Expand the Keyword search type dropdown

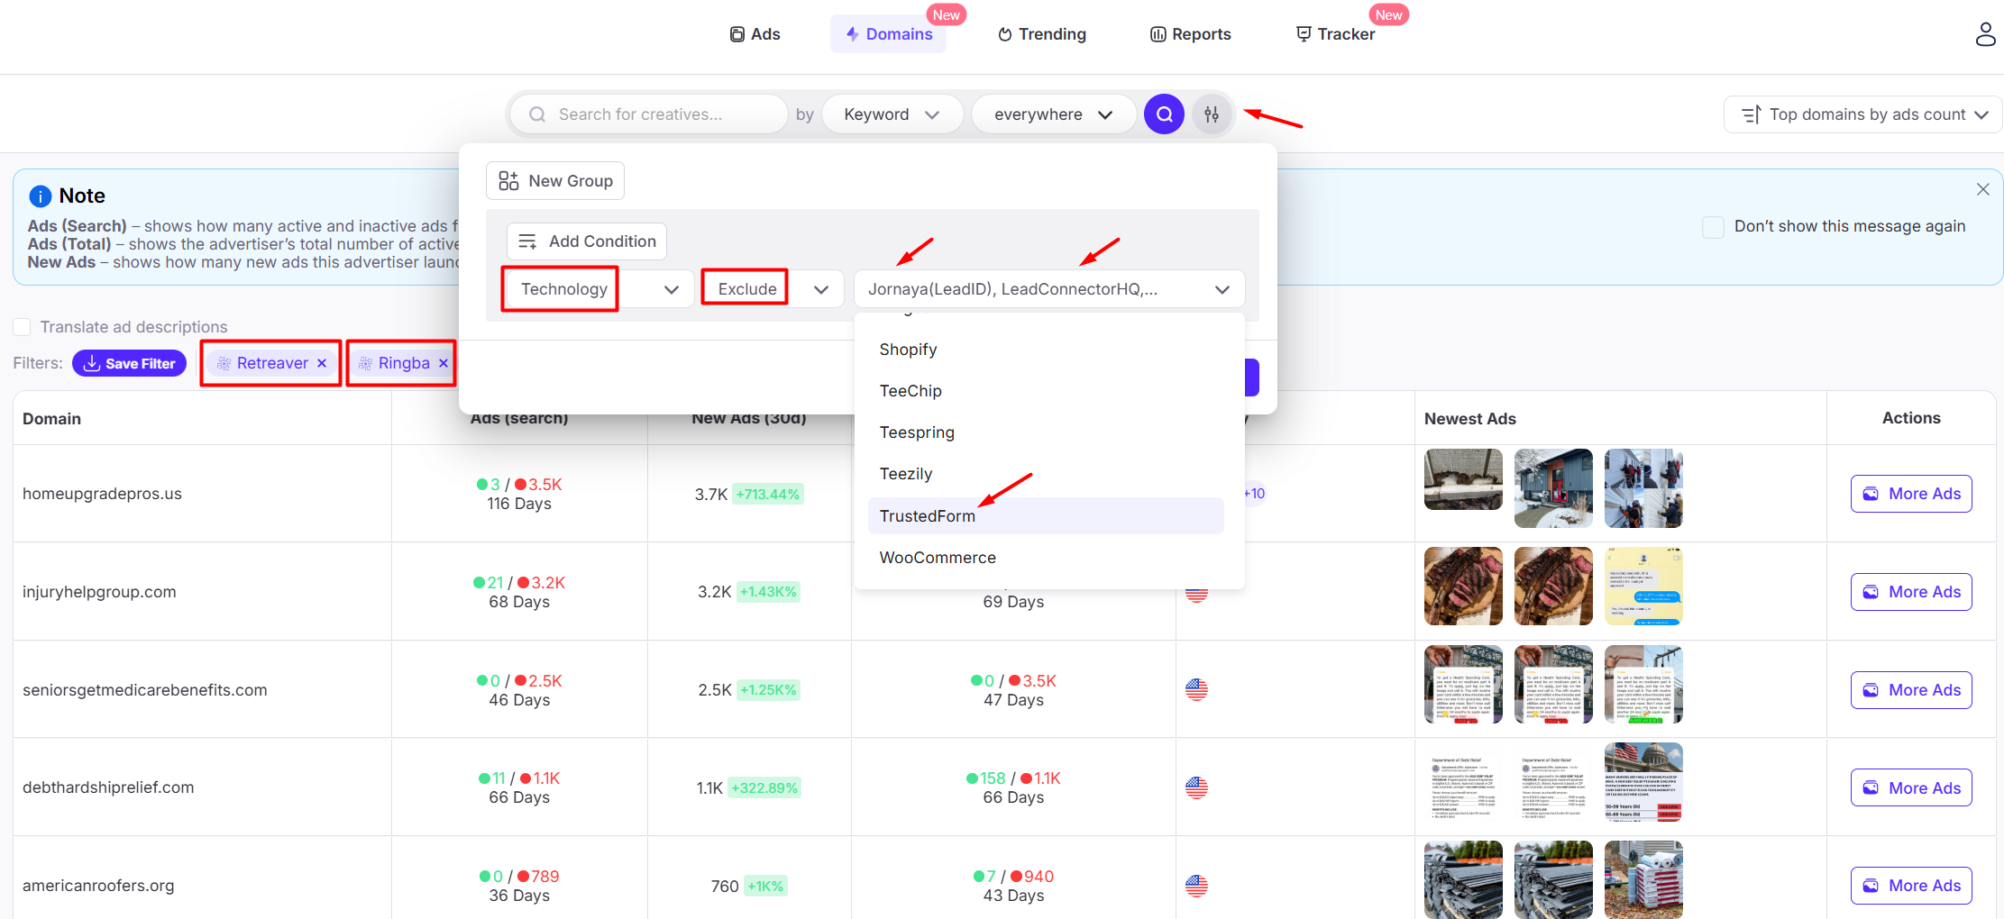click(x=892, y=114)
